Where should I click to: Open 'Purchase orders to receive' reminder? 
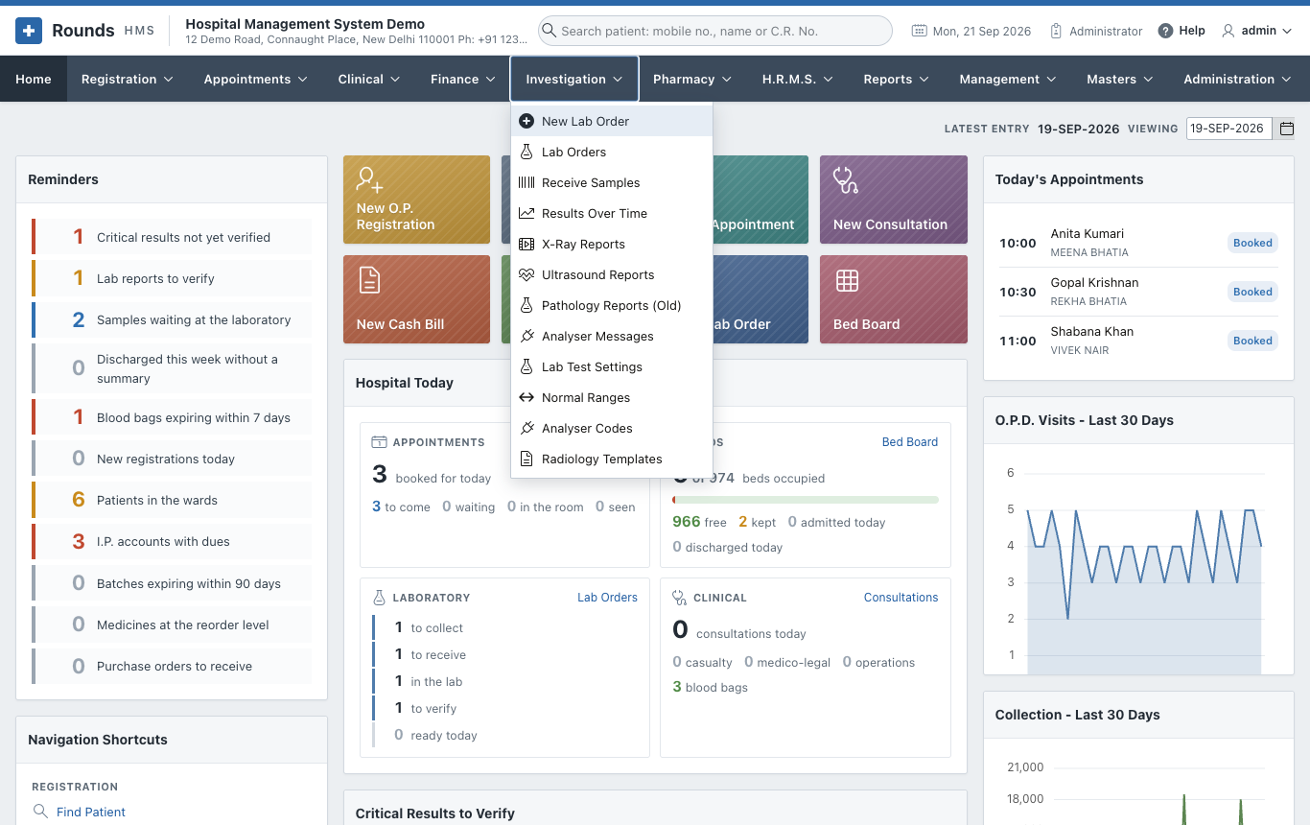(x=172, y=666)
